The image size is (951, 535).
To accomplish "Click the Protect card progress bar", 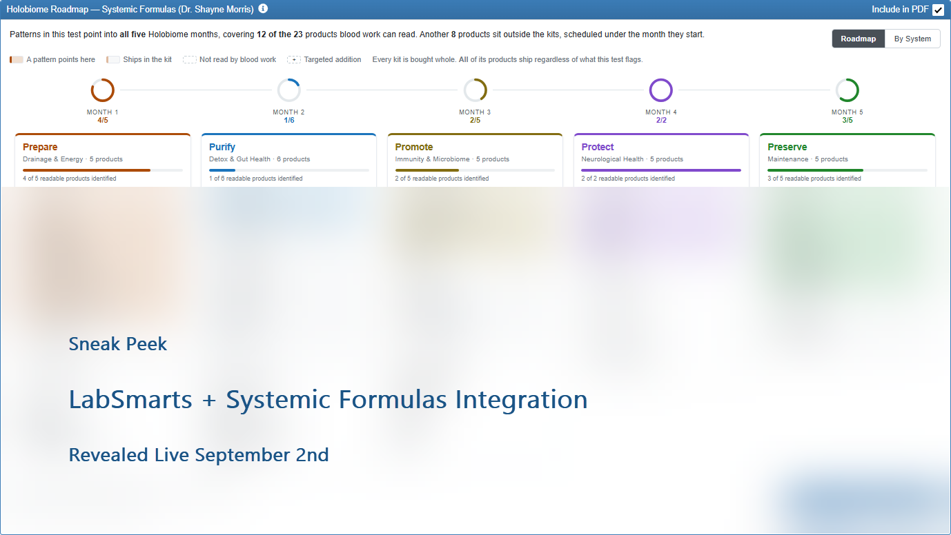I will coord(661,170).
